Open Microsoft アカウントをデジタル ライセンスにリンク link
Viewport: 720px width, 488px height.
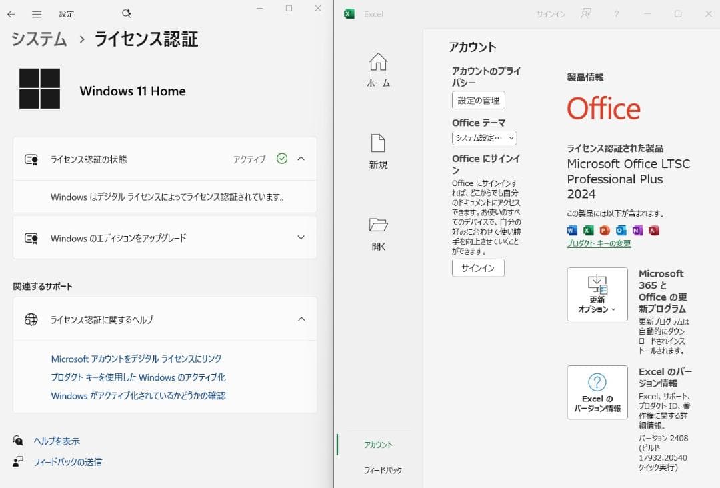point(137,359)
